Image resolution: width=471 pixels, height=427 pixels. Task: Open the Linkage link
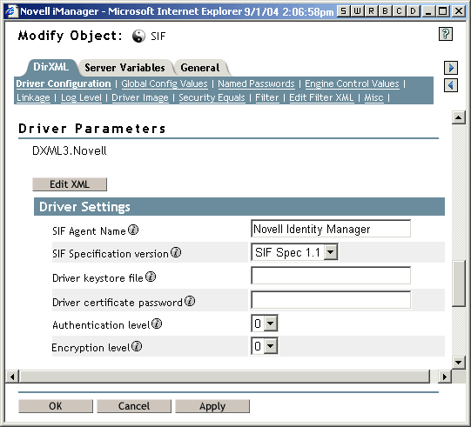(x=33, y=97)
